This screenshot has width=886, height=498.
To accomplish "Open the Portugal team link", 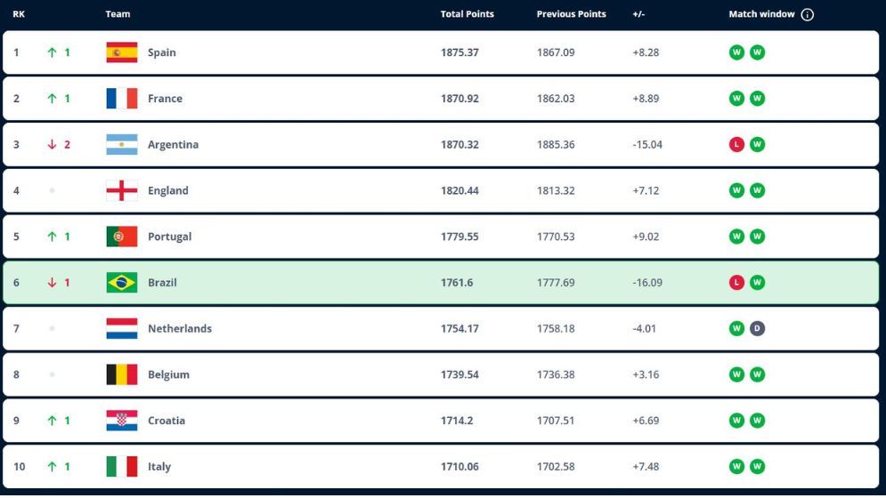I will [x=169, y=237].
